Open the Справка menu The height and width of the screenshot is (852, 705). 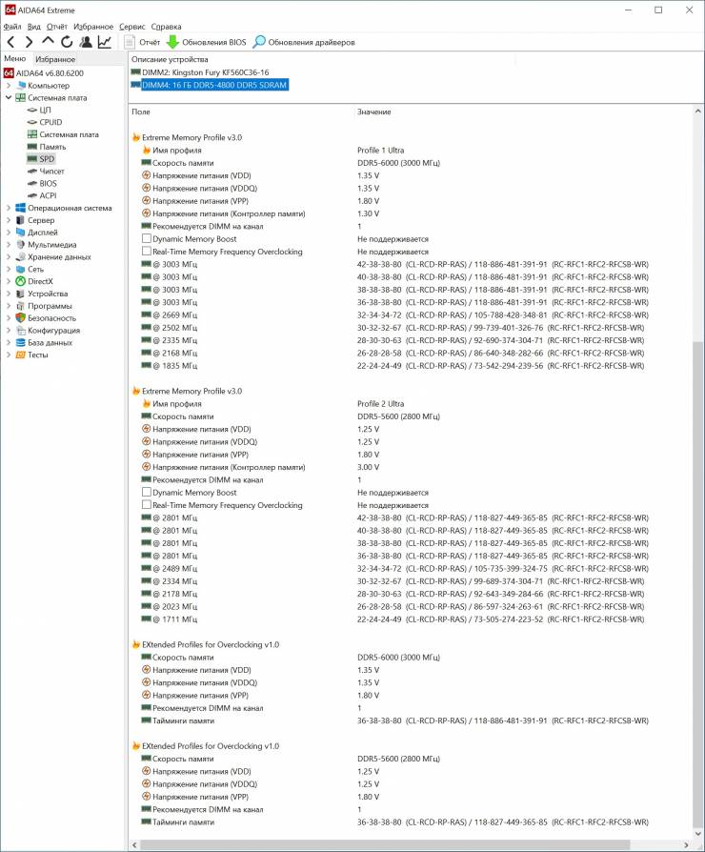coord(166,26)
